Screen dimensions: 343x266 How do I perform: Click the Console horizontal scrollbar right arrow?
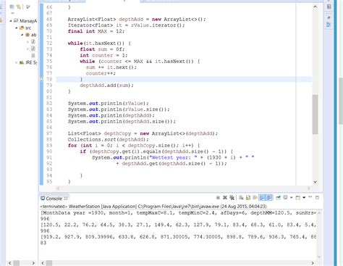click(x=313, y=263)
